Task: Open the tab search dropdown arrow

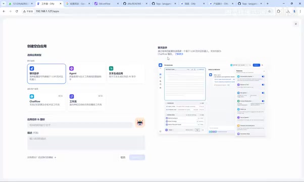Action: pyautogui.click(x=4, y=4)
